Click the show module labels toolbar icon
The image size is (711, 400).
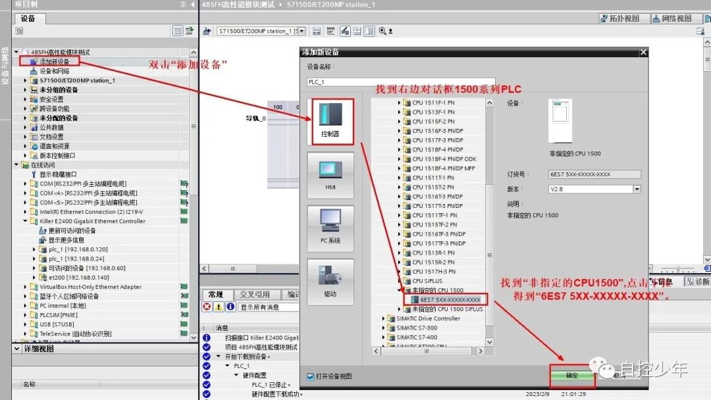pyautogui.click(x=330, y=31)
